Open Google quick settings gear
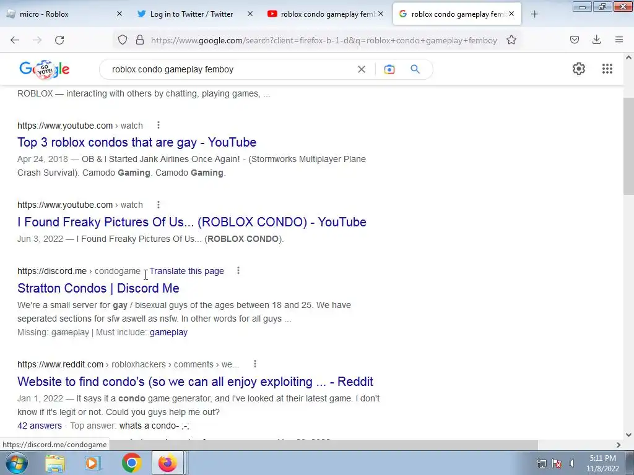 (x=579, y=69)
